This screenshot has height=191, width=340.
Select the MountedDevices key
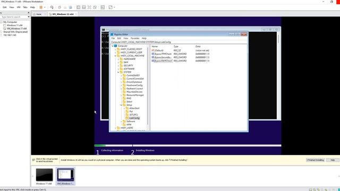tap(134, 92)
